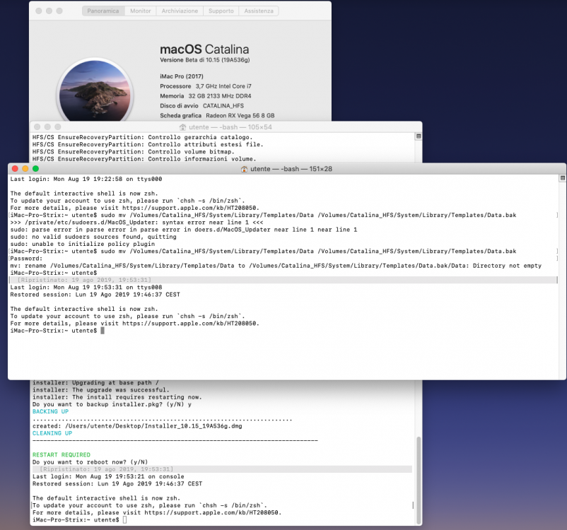The image size is (567, 530).
Task: Click the scrollbar thumb of the background terminal
Action: point(419,480)
